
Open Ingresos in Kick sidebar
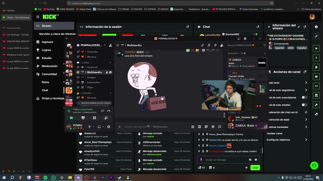(x=47, y=42)
